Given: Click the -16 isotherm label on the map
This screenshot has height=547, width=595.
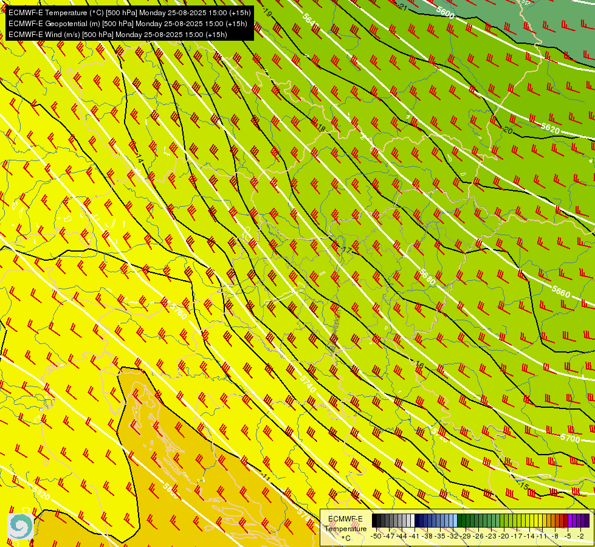Looking at the screenshot, I should (419, 365).
